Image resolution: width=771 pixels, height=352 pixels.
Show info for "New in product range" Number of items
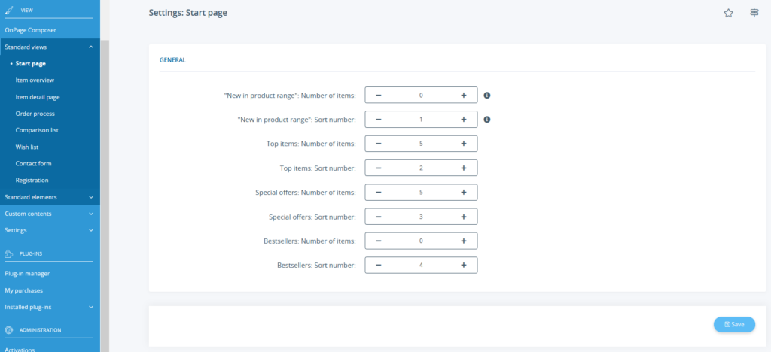click(487, 96)
